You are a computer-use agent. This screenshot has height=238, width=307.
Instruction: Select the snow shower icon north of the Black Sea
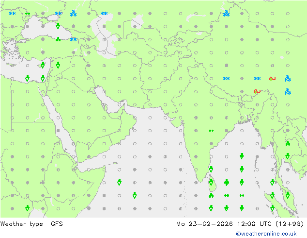click(73, 14)
